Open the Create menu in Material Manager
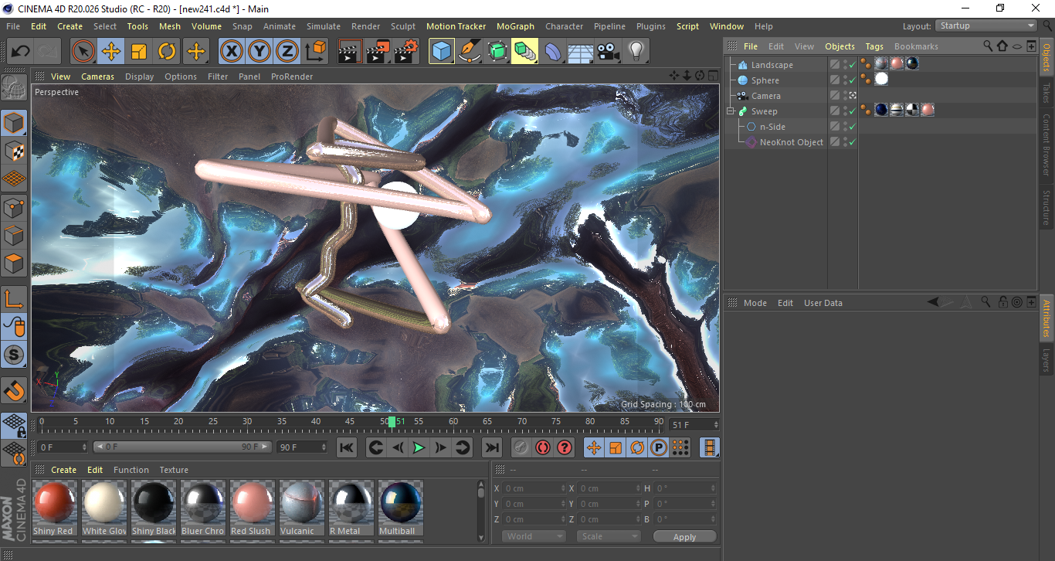1055x561 pixels. (x=63, y=470)
